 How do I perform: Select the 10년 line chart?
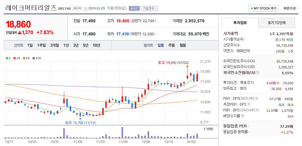96,46
